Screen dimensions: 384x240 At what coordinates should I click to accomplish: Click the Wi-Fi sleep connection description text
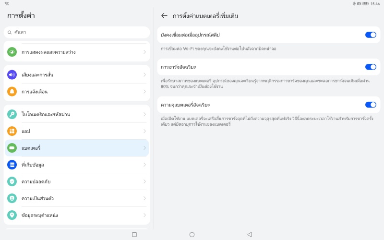pyautogui.click(x=218, y=49)
